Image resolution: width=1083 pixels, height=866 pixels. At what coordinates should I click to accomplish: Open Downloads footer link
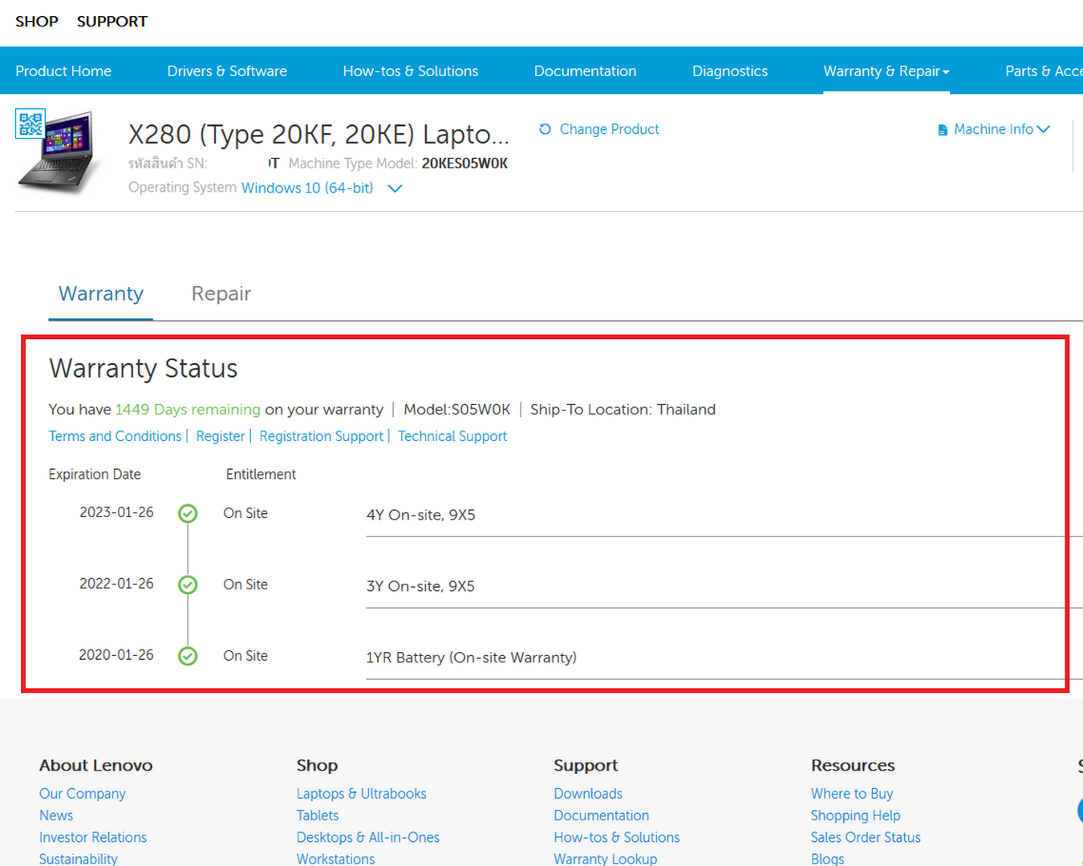coord(588,794)
